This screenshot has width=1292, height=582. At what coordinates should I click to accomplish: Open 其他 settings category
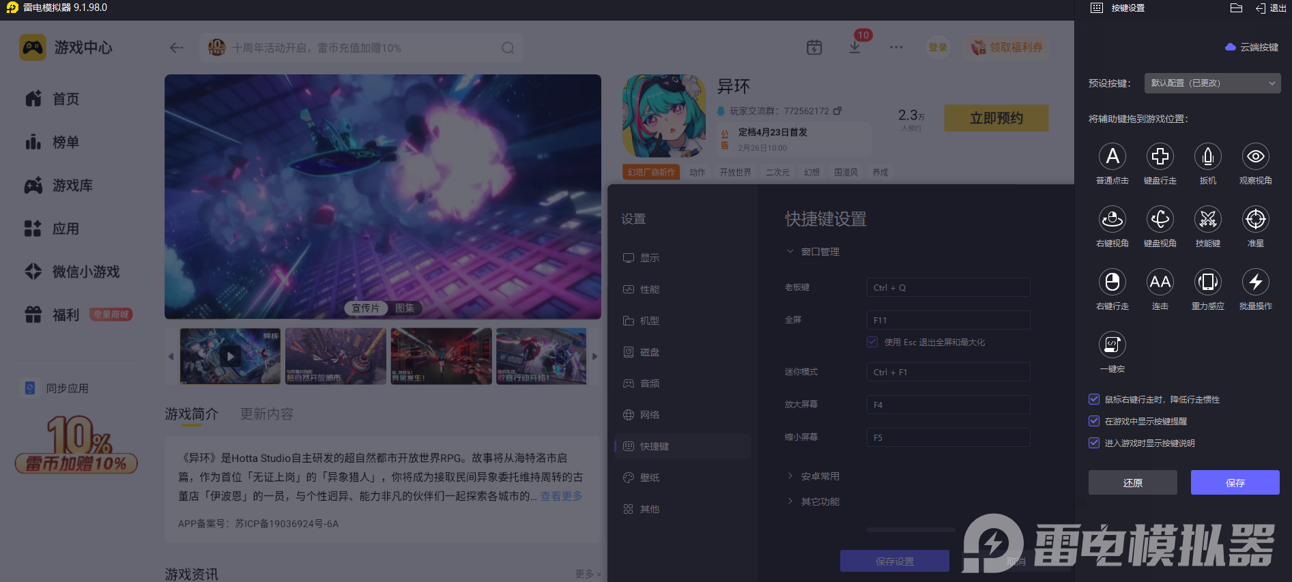(x=683, y=509)
